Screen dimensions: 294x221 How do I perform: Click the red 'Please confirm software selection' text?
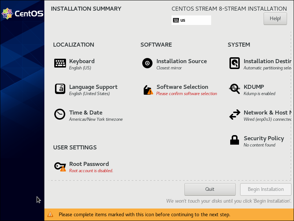pos(187,94)
